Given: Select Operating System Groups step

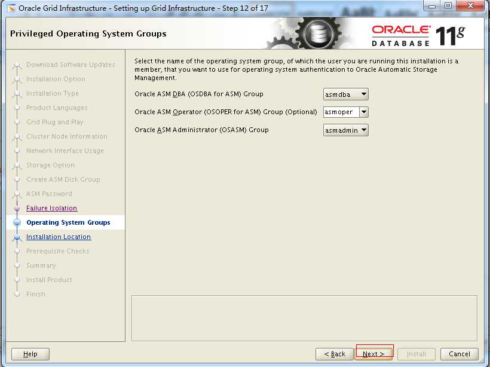Looking at the screenshot, I should pyautogui.click(x=68, y=222).
